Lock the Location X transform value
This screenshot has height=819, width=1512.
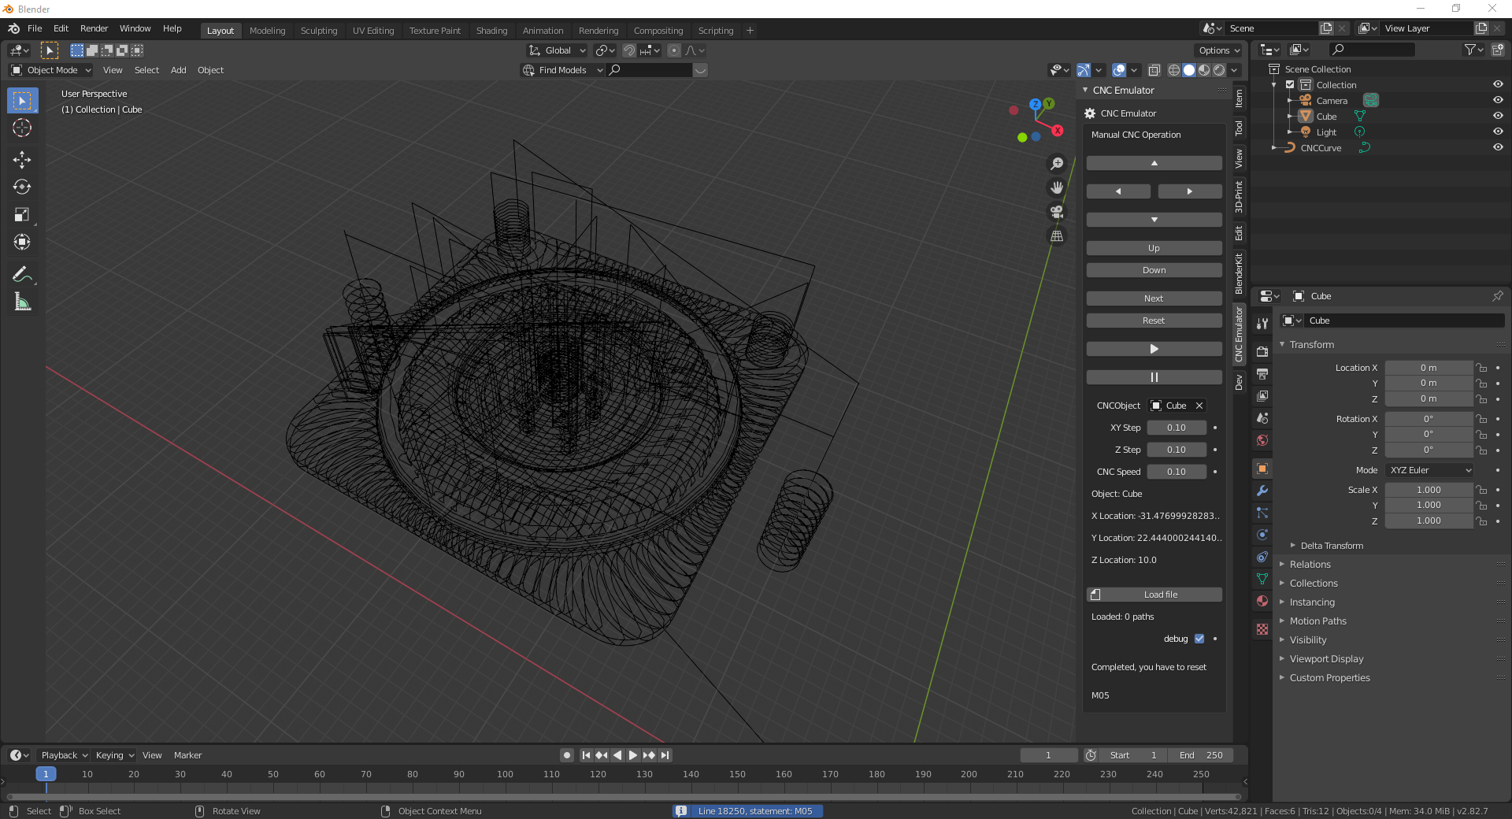pyautogui.click(x=1481, y=368)
